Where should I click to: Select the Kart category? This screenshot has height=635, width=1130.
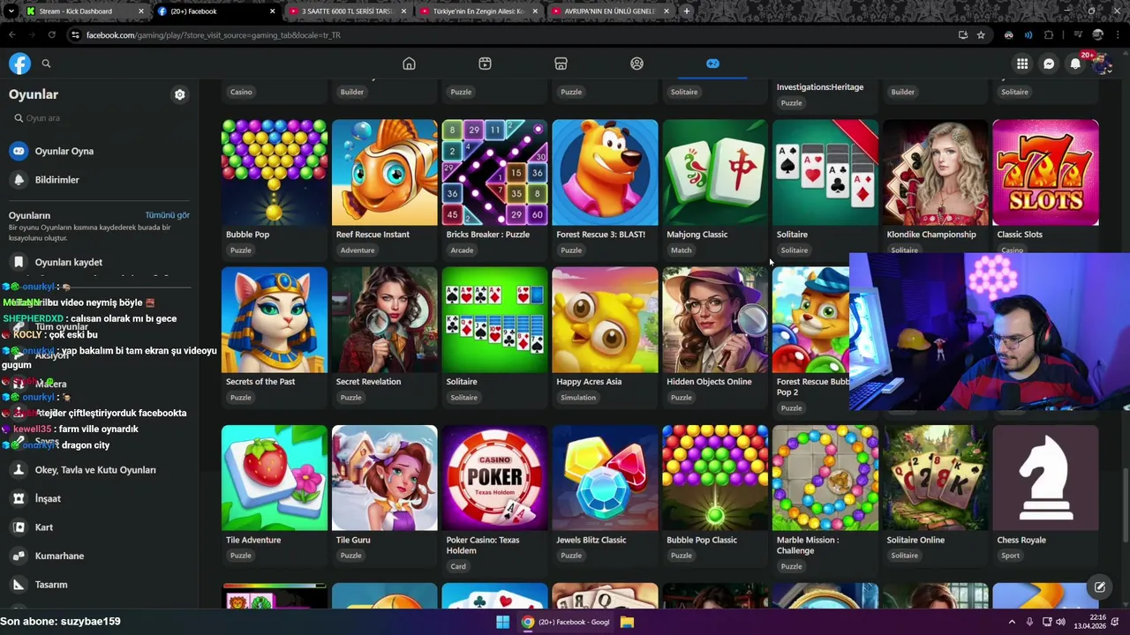pos(99,527)
